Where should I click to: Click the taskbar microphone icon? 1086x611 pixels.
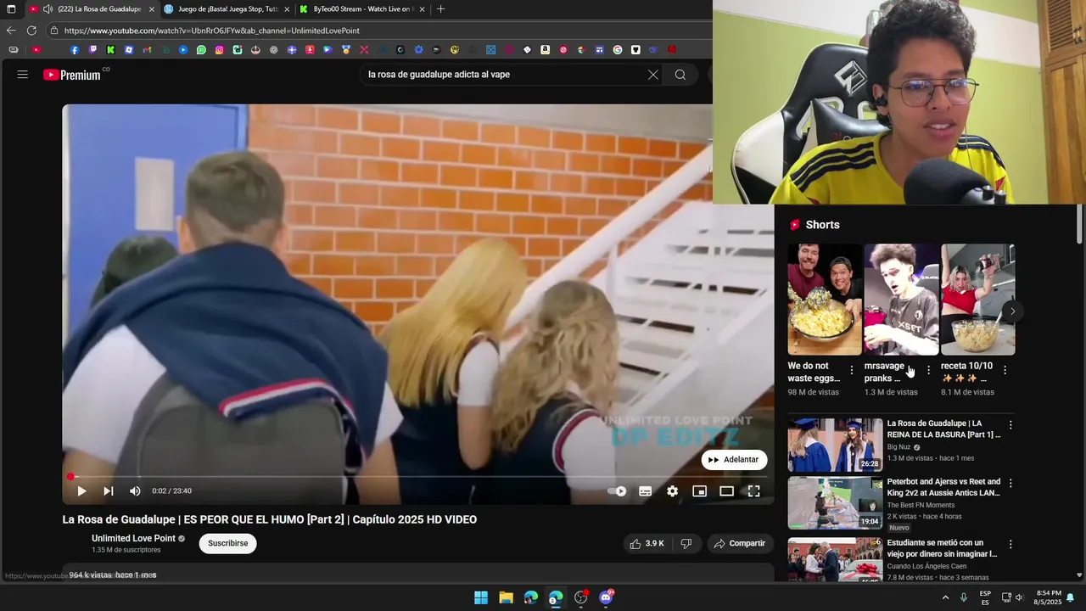pyautogui.click(x=964, y=597)
